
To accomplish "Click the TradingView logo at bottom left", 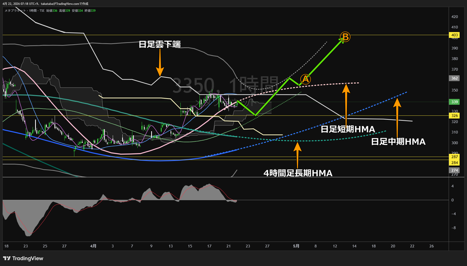I will (x=23, y=258).
